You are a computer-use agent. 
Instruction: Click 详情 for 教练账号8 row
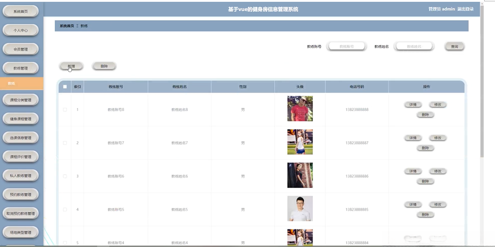[413, 104]
